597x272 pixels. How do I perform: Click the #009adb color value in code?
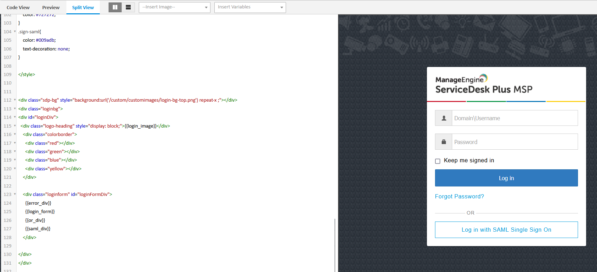tap(45, 40)
